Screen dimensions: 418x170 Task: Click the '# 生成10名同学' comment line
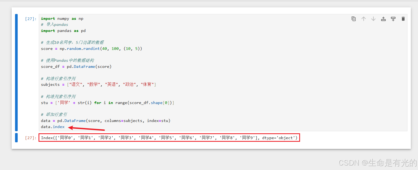72,42
